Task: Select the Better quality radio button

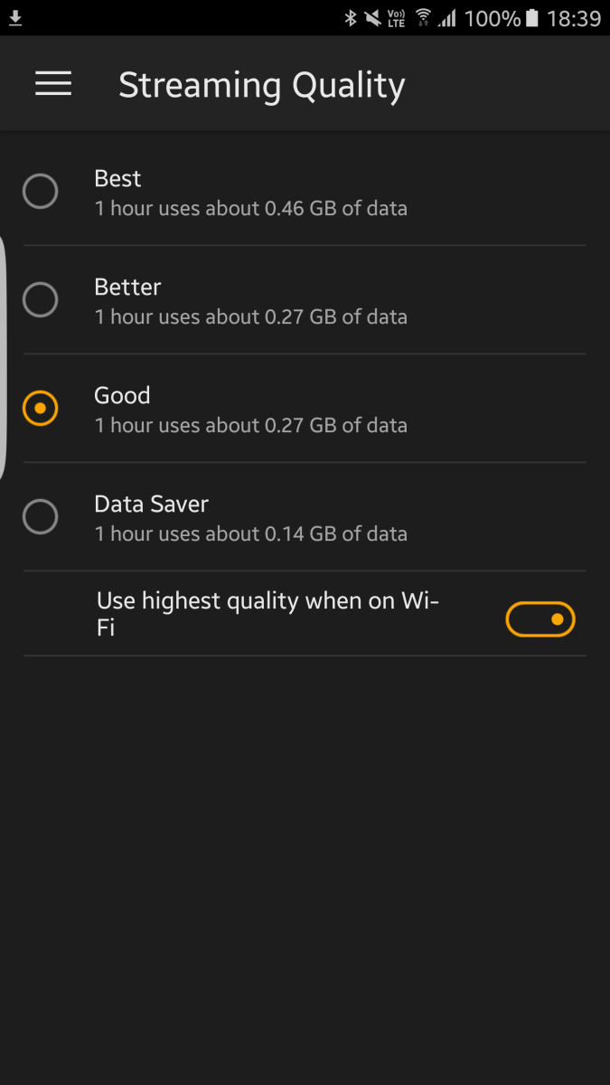Action: pyautogui.click(x=41, y=300)
